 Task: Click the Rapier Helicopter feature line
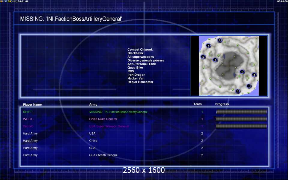pos(140,82)
